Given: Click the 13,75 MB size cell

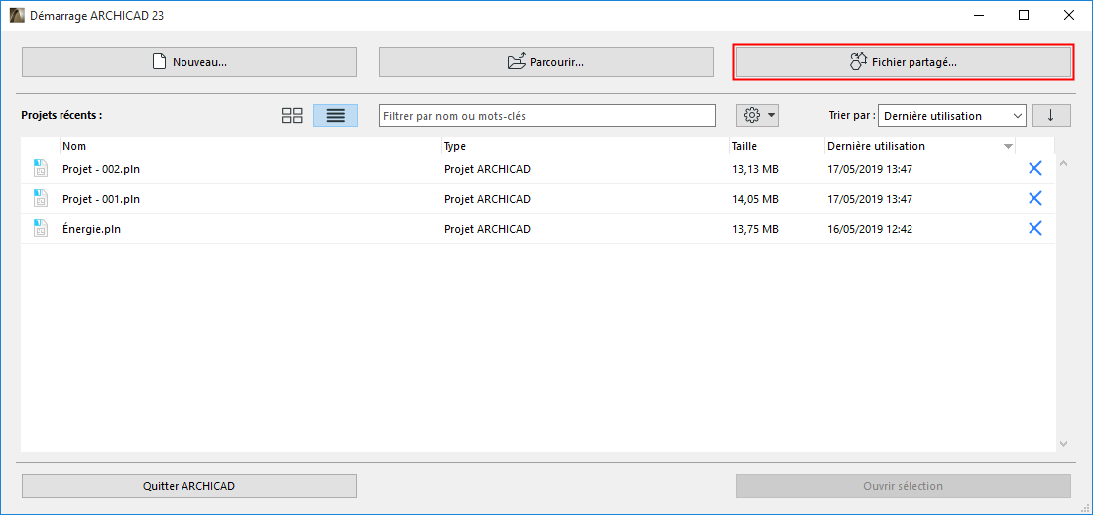Looking at the screenshot, I should [x=755, y=229].
